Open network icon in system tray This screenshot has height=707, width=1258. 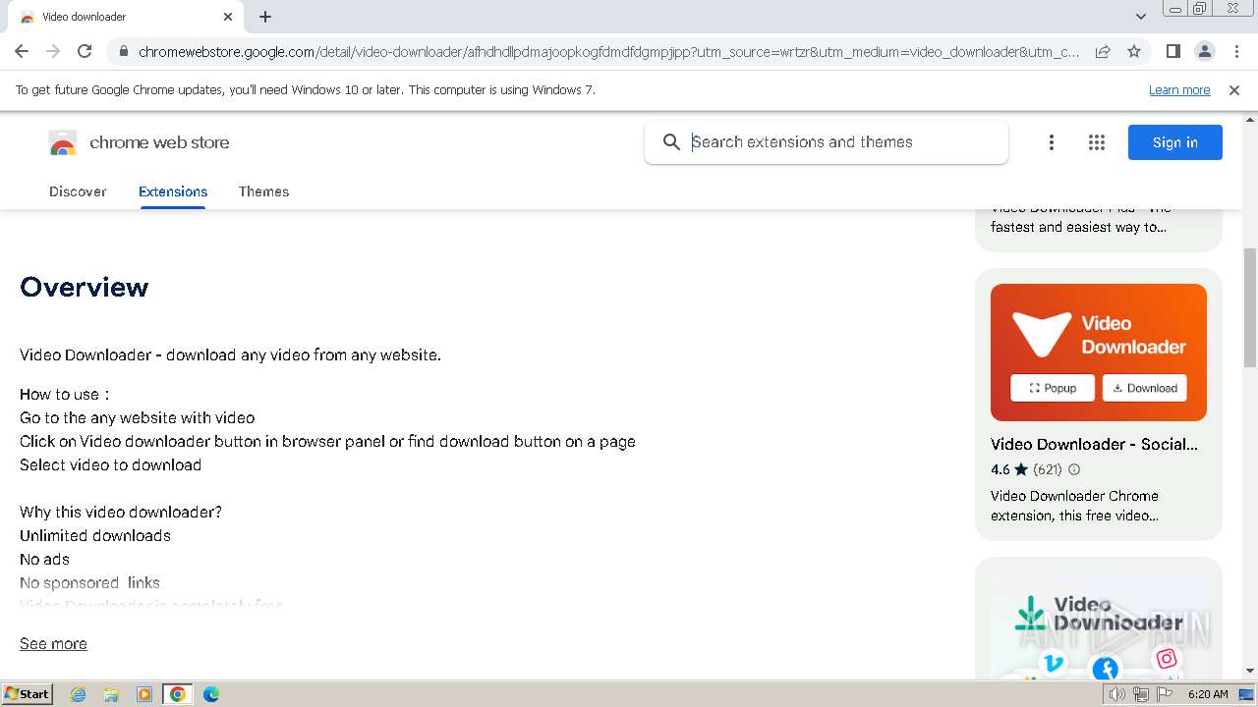[x=1141, y=694]
